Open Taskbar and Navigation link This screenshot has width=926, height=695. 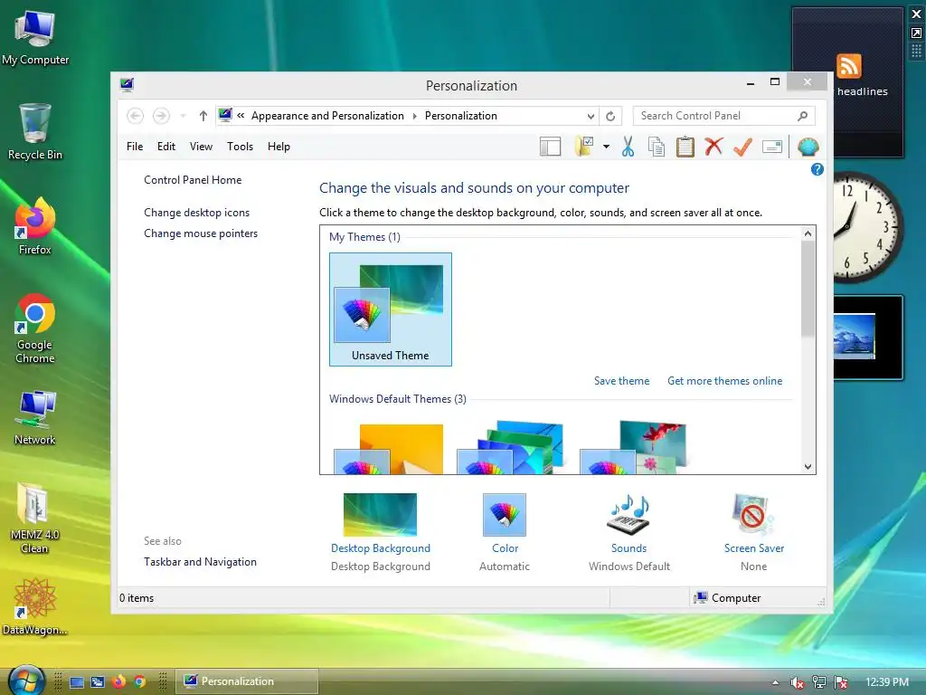click(200, 562)
